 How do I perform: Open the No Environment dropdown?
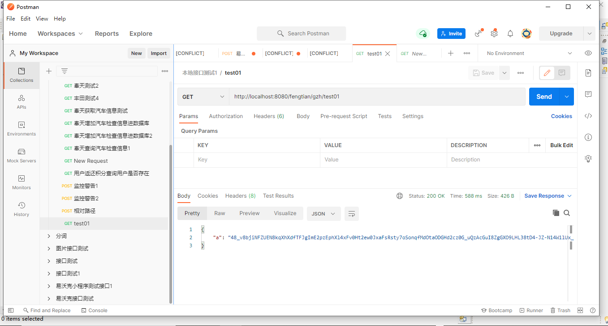(529, 53)
